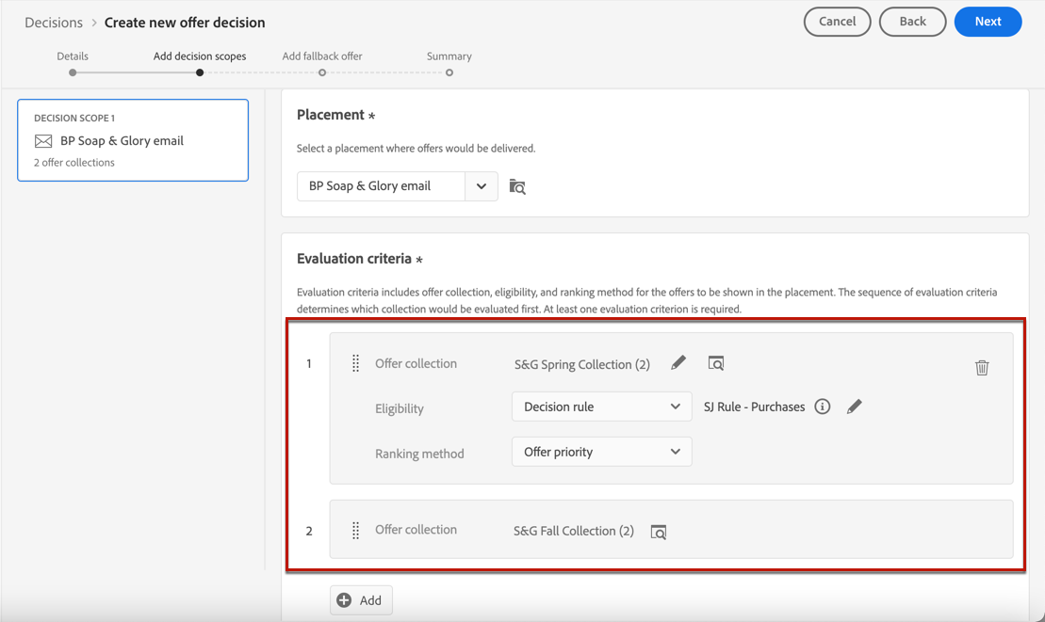Click the Evaluation criteria heading
Image resolution: width=1045 pixels, height=622 pixels.
pyautogui.click(x=354, y=259)
